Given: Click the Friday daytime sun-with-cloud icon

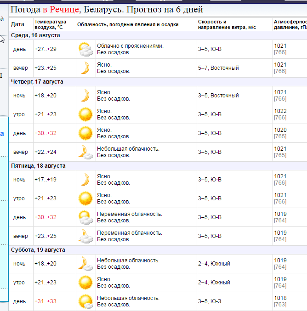Looking at the screenshot, I should pos(85,217).
